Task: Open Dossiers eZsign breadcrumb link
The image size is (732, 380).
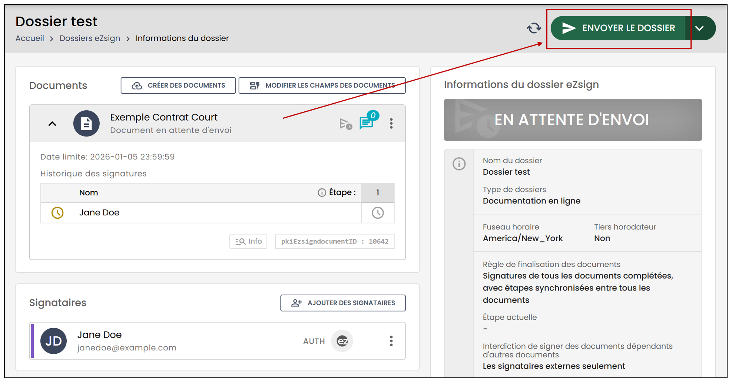Action: coord(90,38)
